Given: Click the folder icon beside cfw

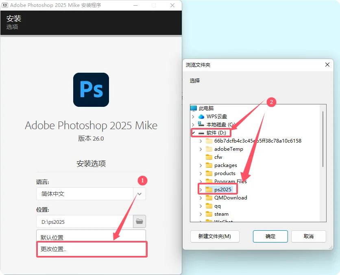Looking at the screenshot, I should [209, 157].
